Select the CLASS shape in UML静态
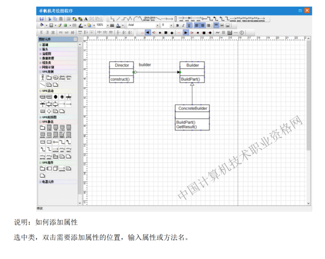 coord(49,127)
